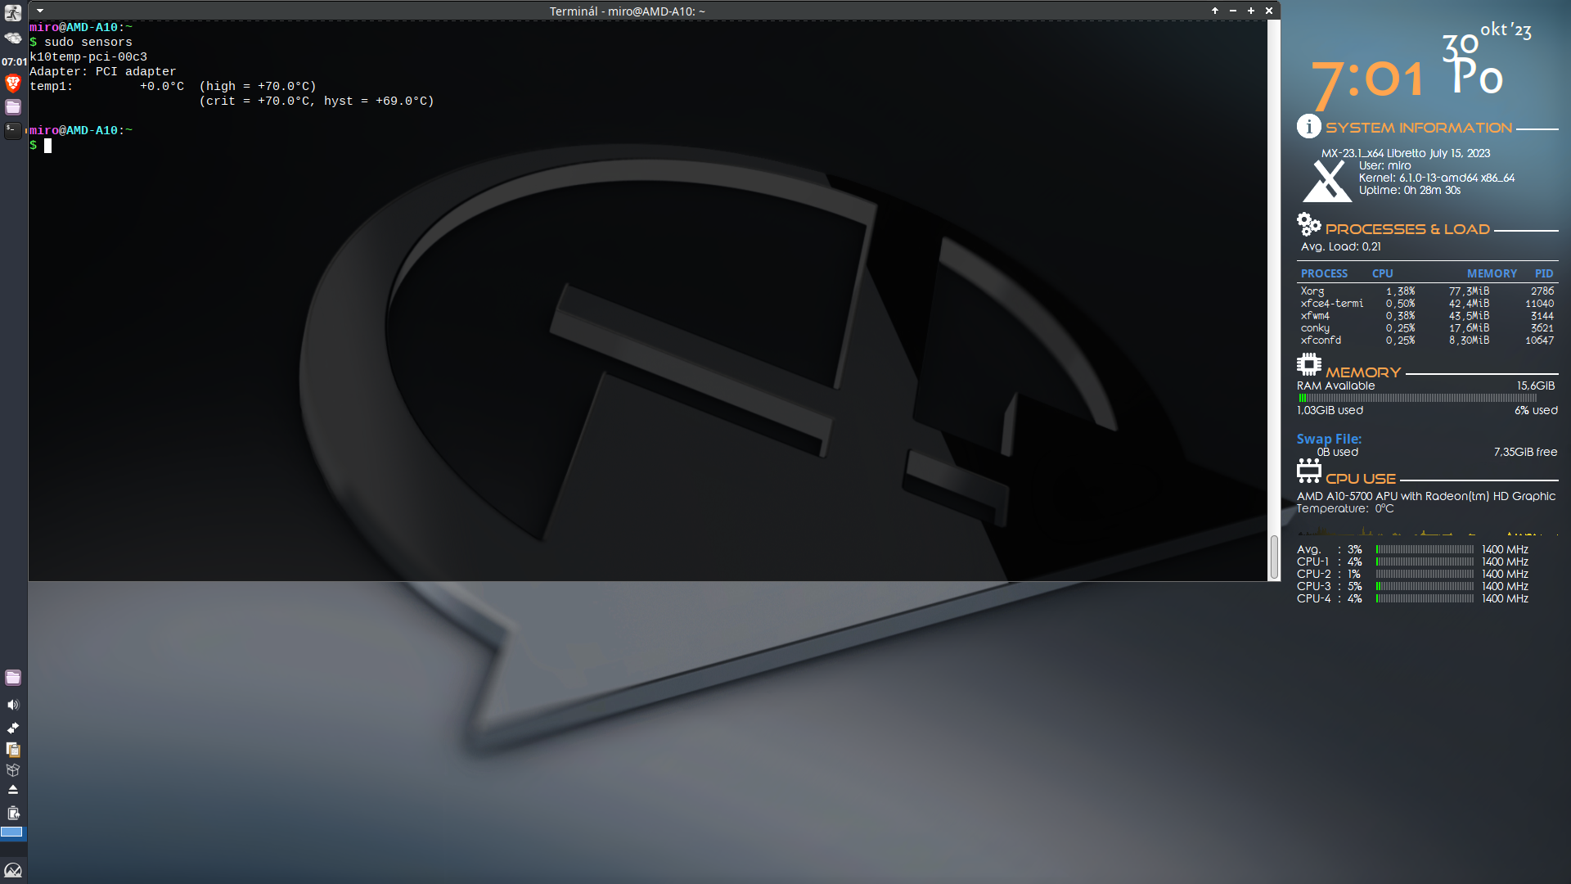Image resolution: width=1571 pixels, height=884 pixels.
Task: Open the battery power manager tray icon
Action: click(x=13, y=813)
